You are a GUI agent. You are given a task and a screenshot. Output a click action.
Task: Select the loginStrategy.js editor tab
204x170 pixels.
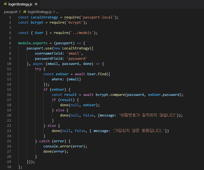point(20,4)
